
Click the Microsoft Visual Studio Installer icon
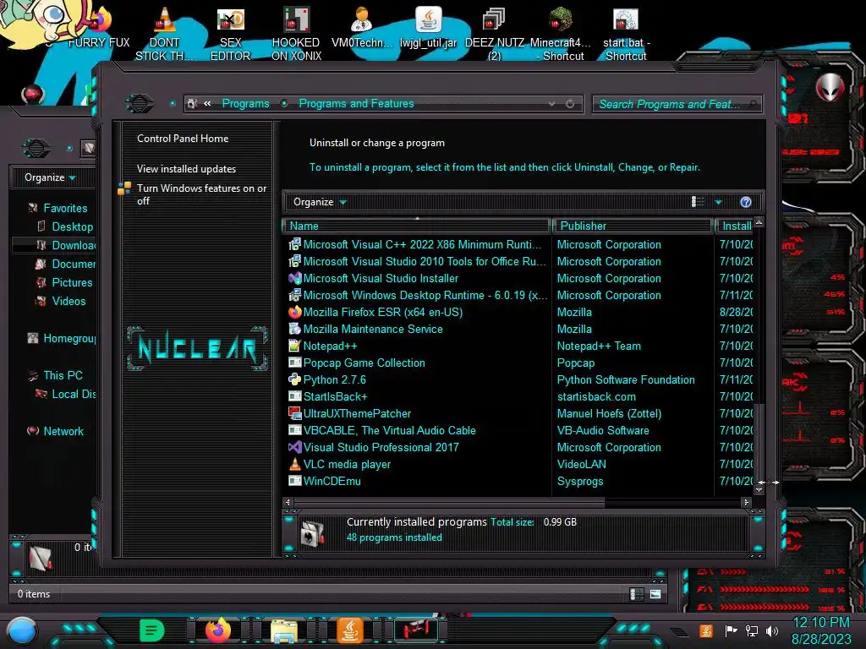[x=295, y=278]
